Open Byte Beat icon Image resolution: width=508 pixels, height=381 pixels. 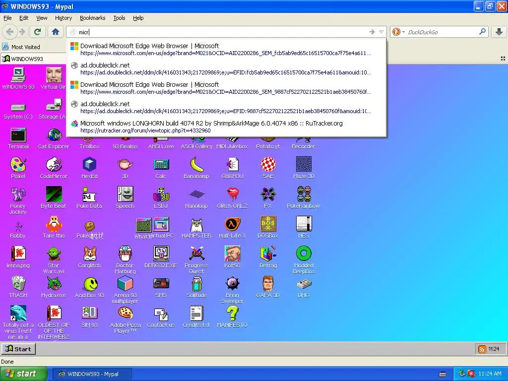pyautogui.click(x=54, y=197)
